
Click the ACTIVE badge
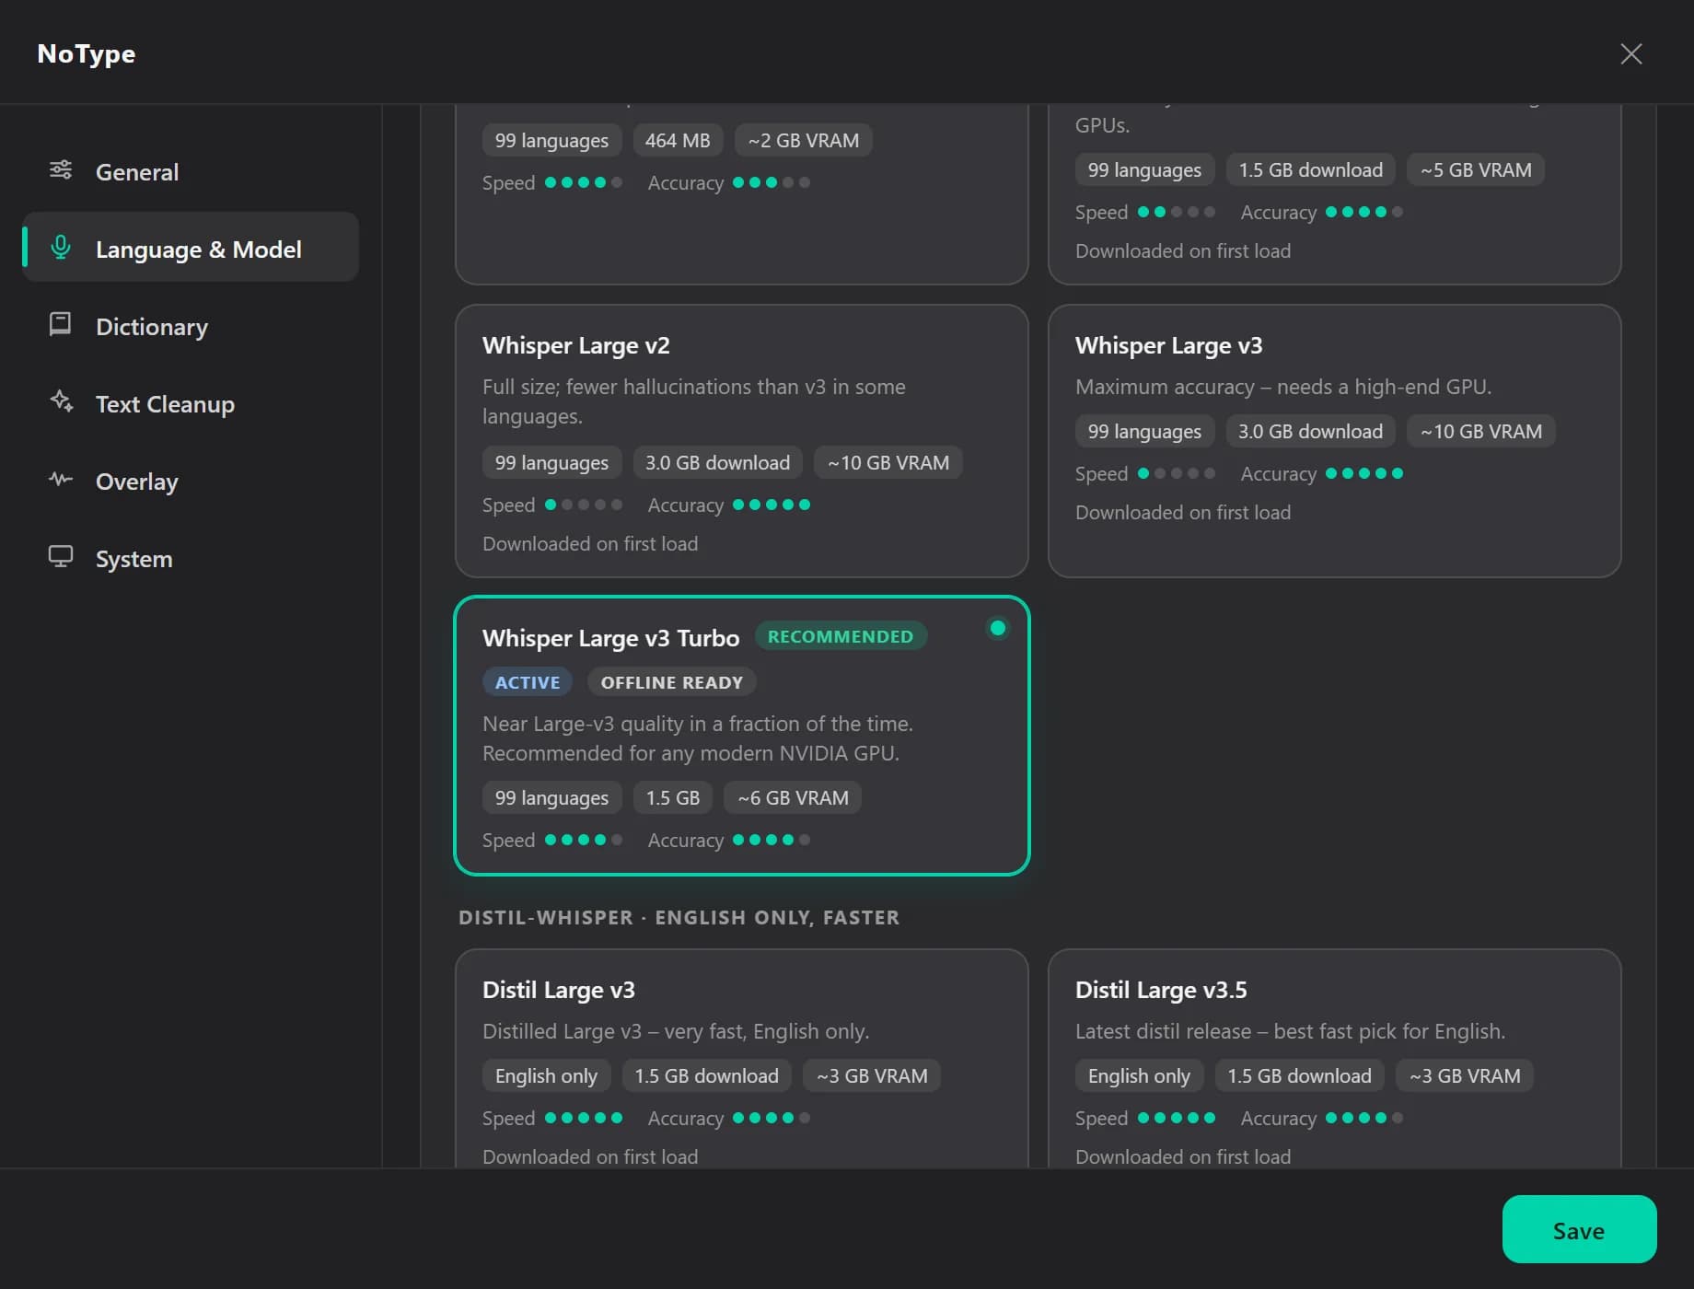point(528,682)
